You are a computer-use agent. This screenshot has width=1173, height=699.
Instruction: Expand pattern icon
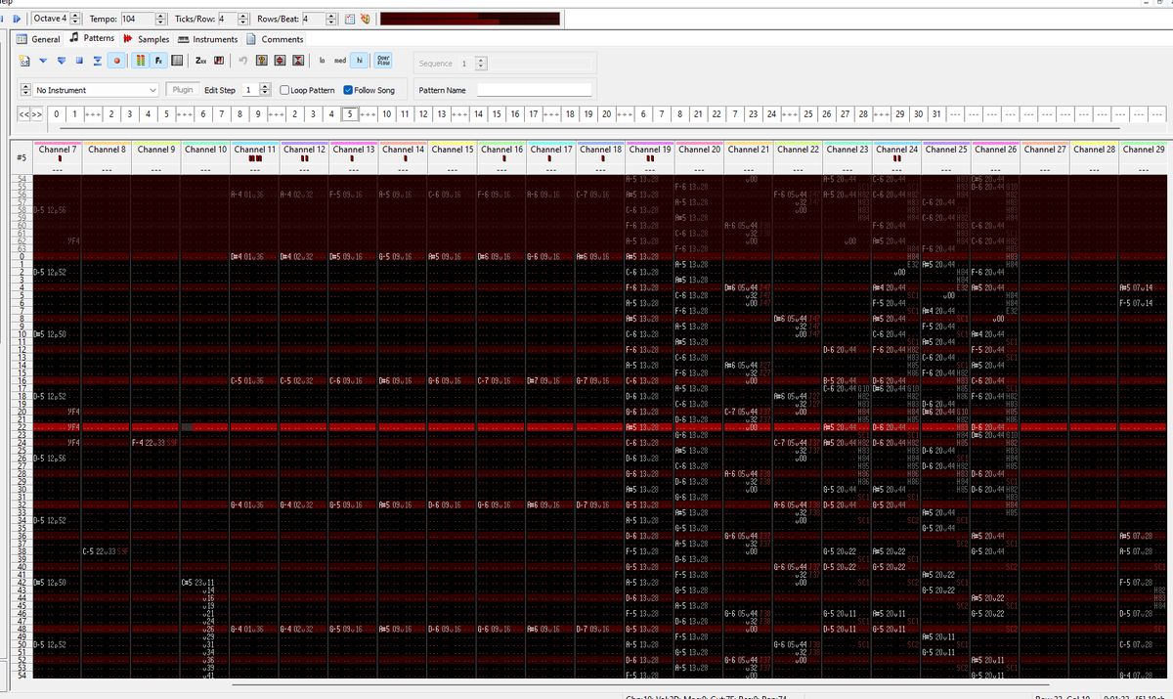click(280, 61)
